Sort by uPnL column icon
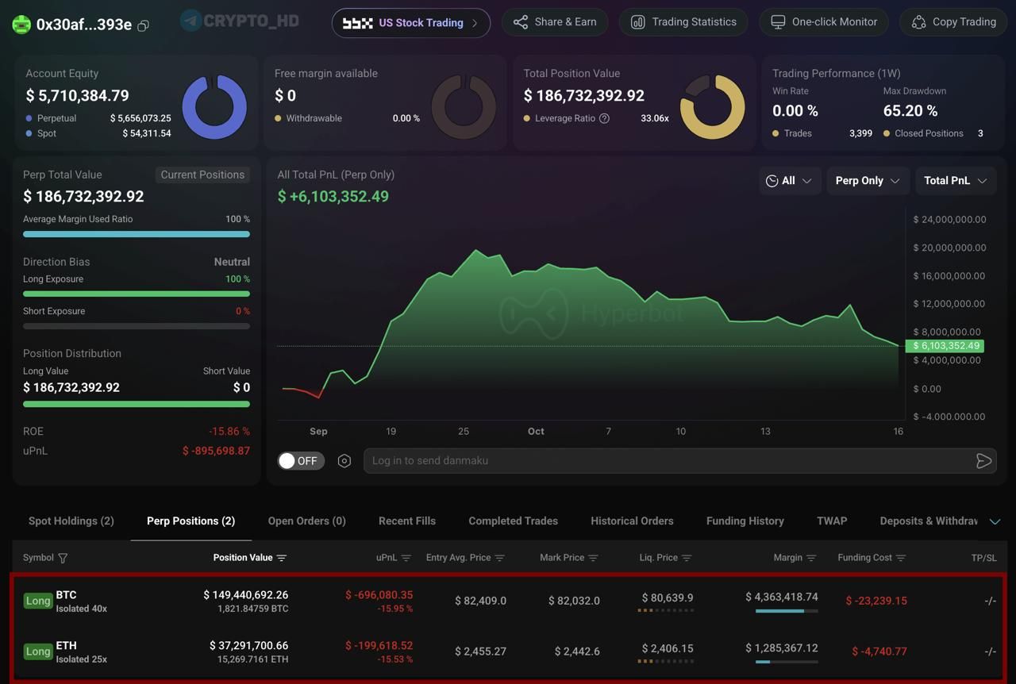The image size is (1016, 684). pos(406,558)
